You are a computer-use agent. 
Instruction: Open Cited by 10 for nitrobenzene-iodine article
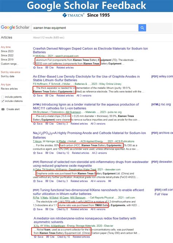(x=64, y=237)
